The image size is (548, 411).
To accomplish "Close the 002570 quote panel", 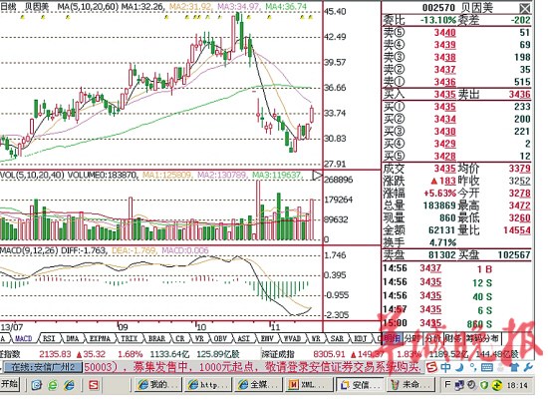I will [x=524, y=8].
